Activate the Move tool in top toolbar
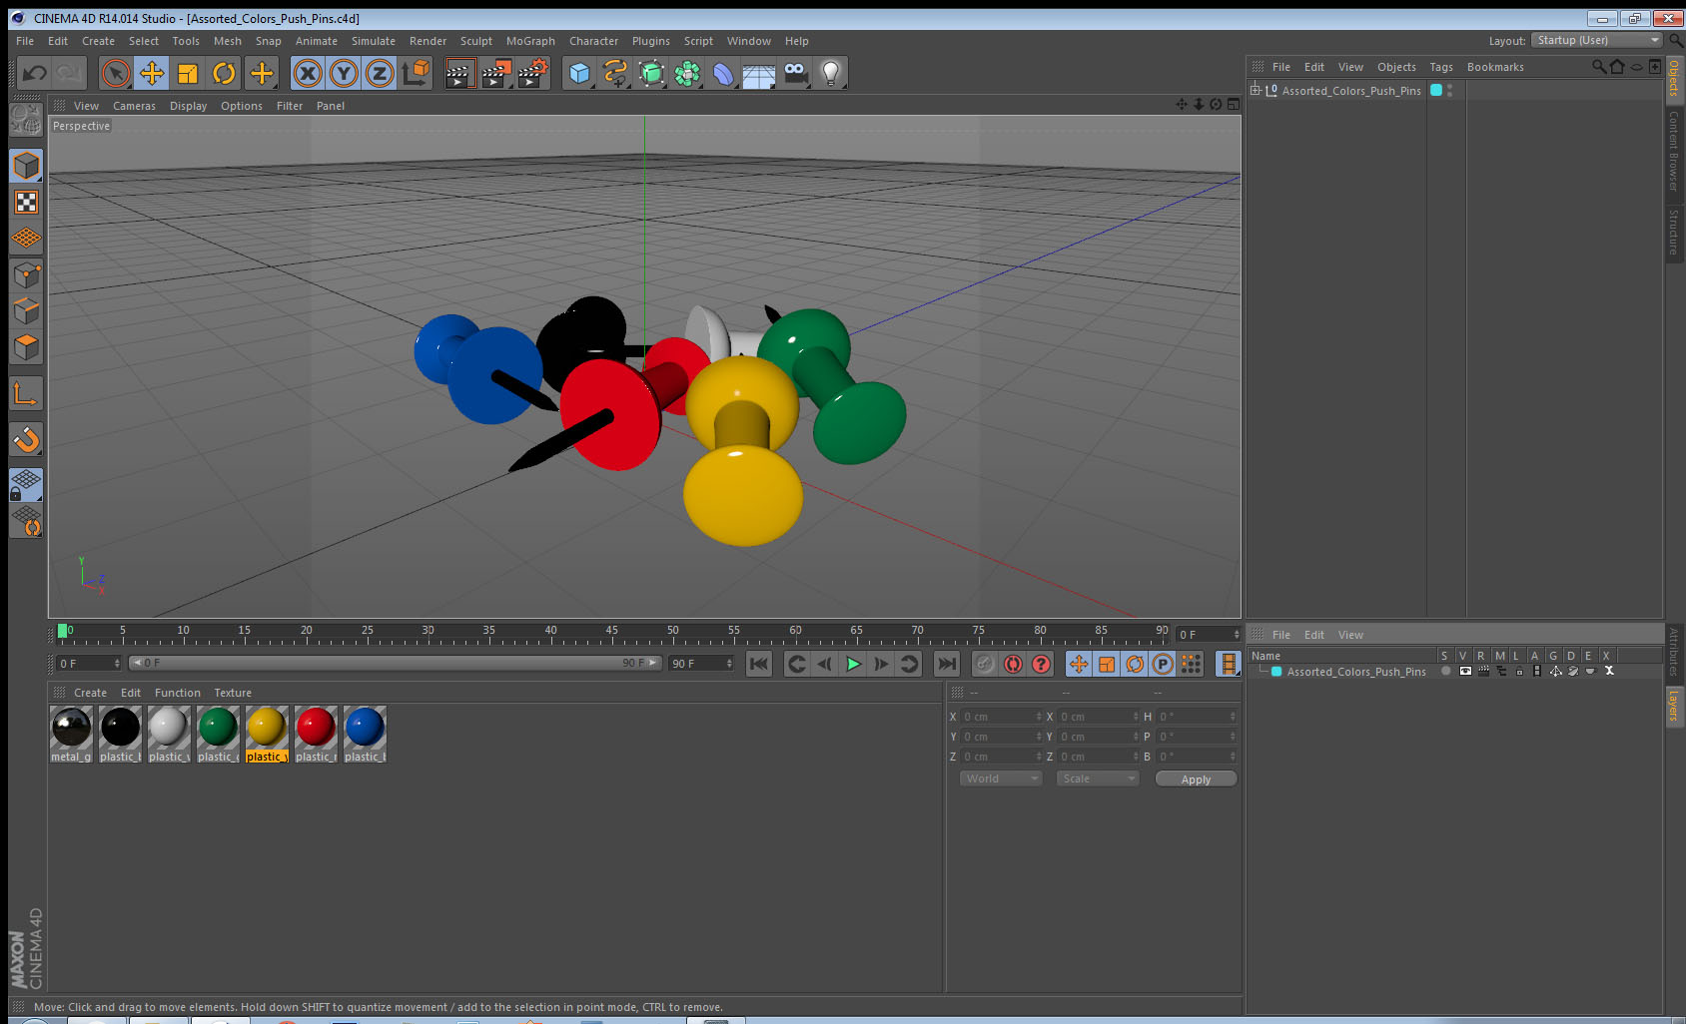The width and height of the screenshot is (1686, 1024). pos(152,73)
